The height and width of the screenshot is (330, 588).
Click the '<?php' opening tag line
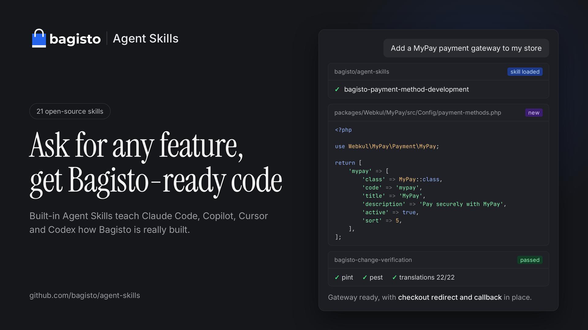click(x=343, y=130)
